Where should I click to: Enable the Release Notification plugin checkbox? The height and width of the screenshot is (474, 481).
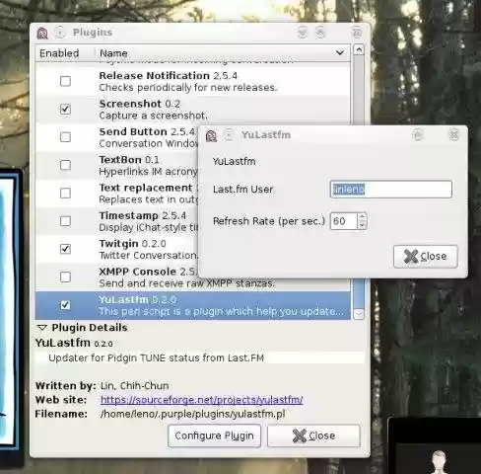click(x=65, y=81)
